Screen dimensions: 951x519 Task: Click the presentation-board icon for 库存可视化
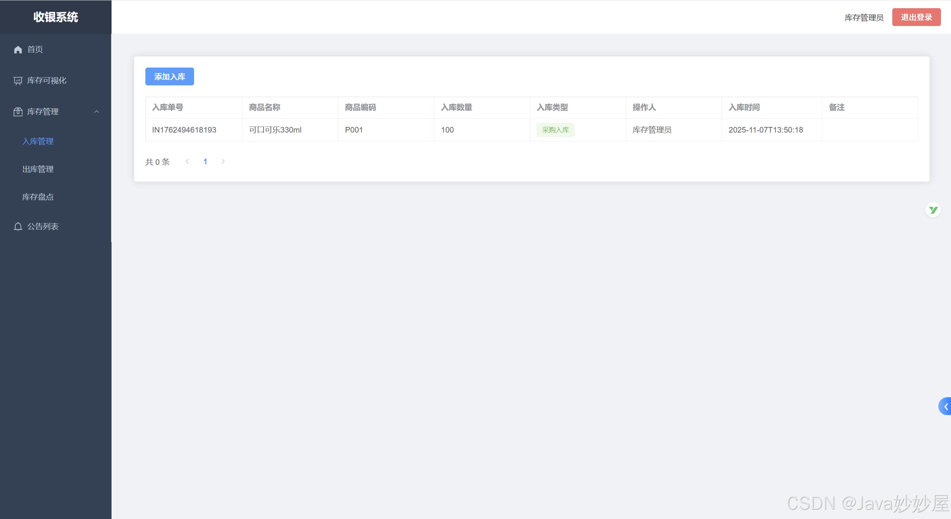click(18, 81)
